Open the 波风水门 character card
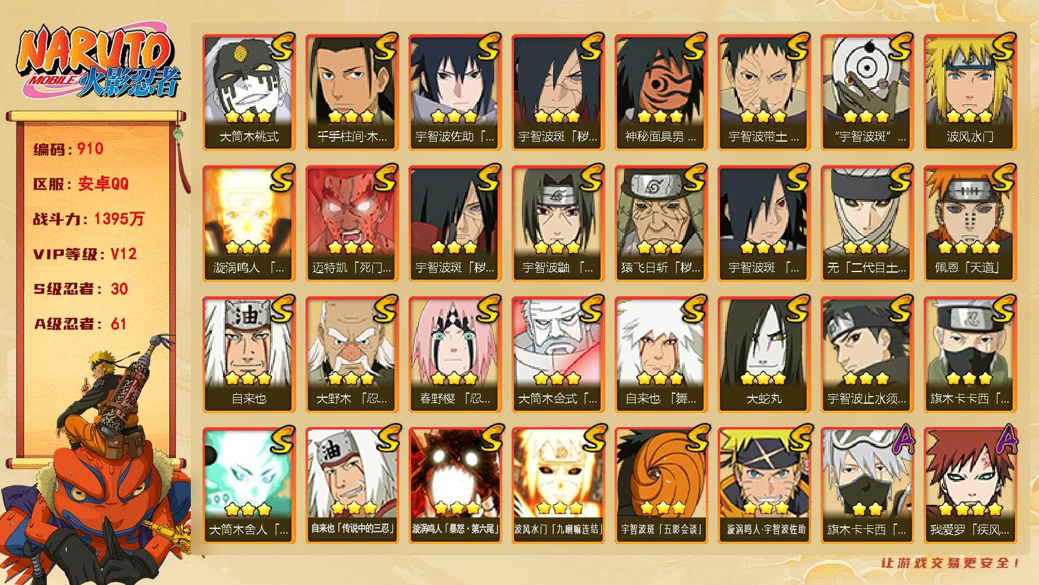The width and height of the screenshot is (1039, 585). point(970,92)
